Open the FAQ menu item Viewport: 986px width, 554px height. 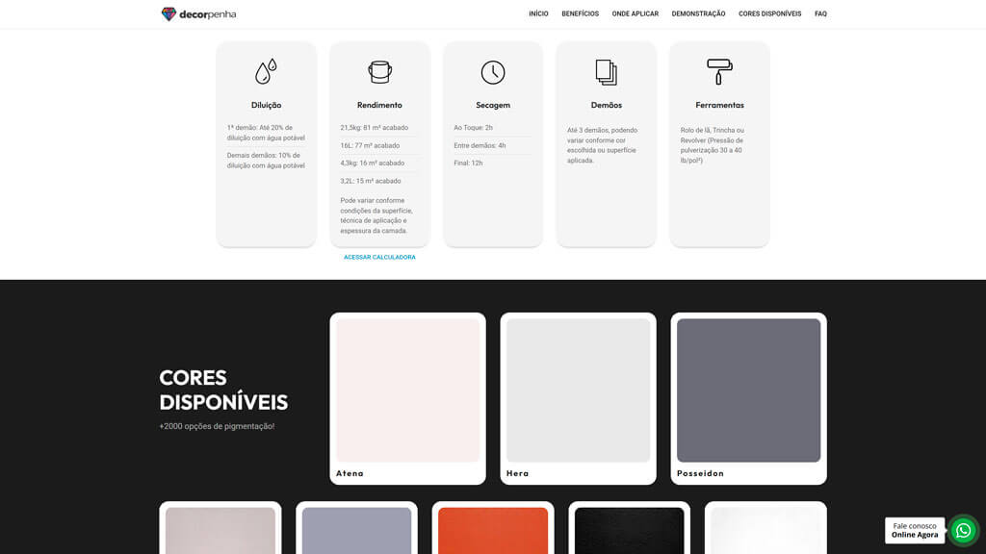click(820, 13)
